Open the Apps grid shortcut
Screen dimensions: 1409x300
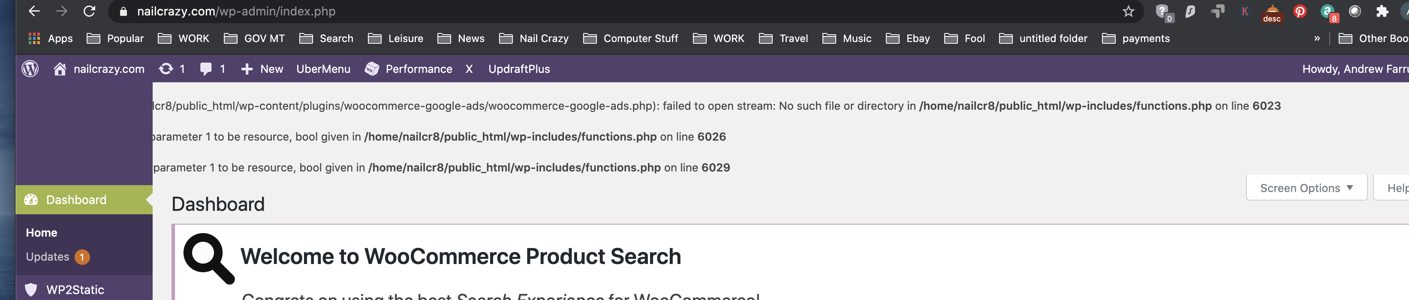(50, 38)
